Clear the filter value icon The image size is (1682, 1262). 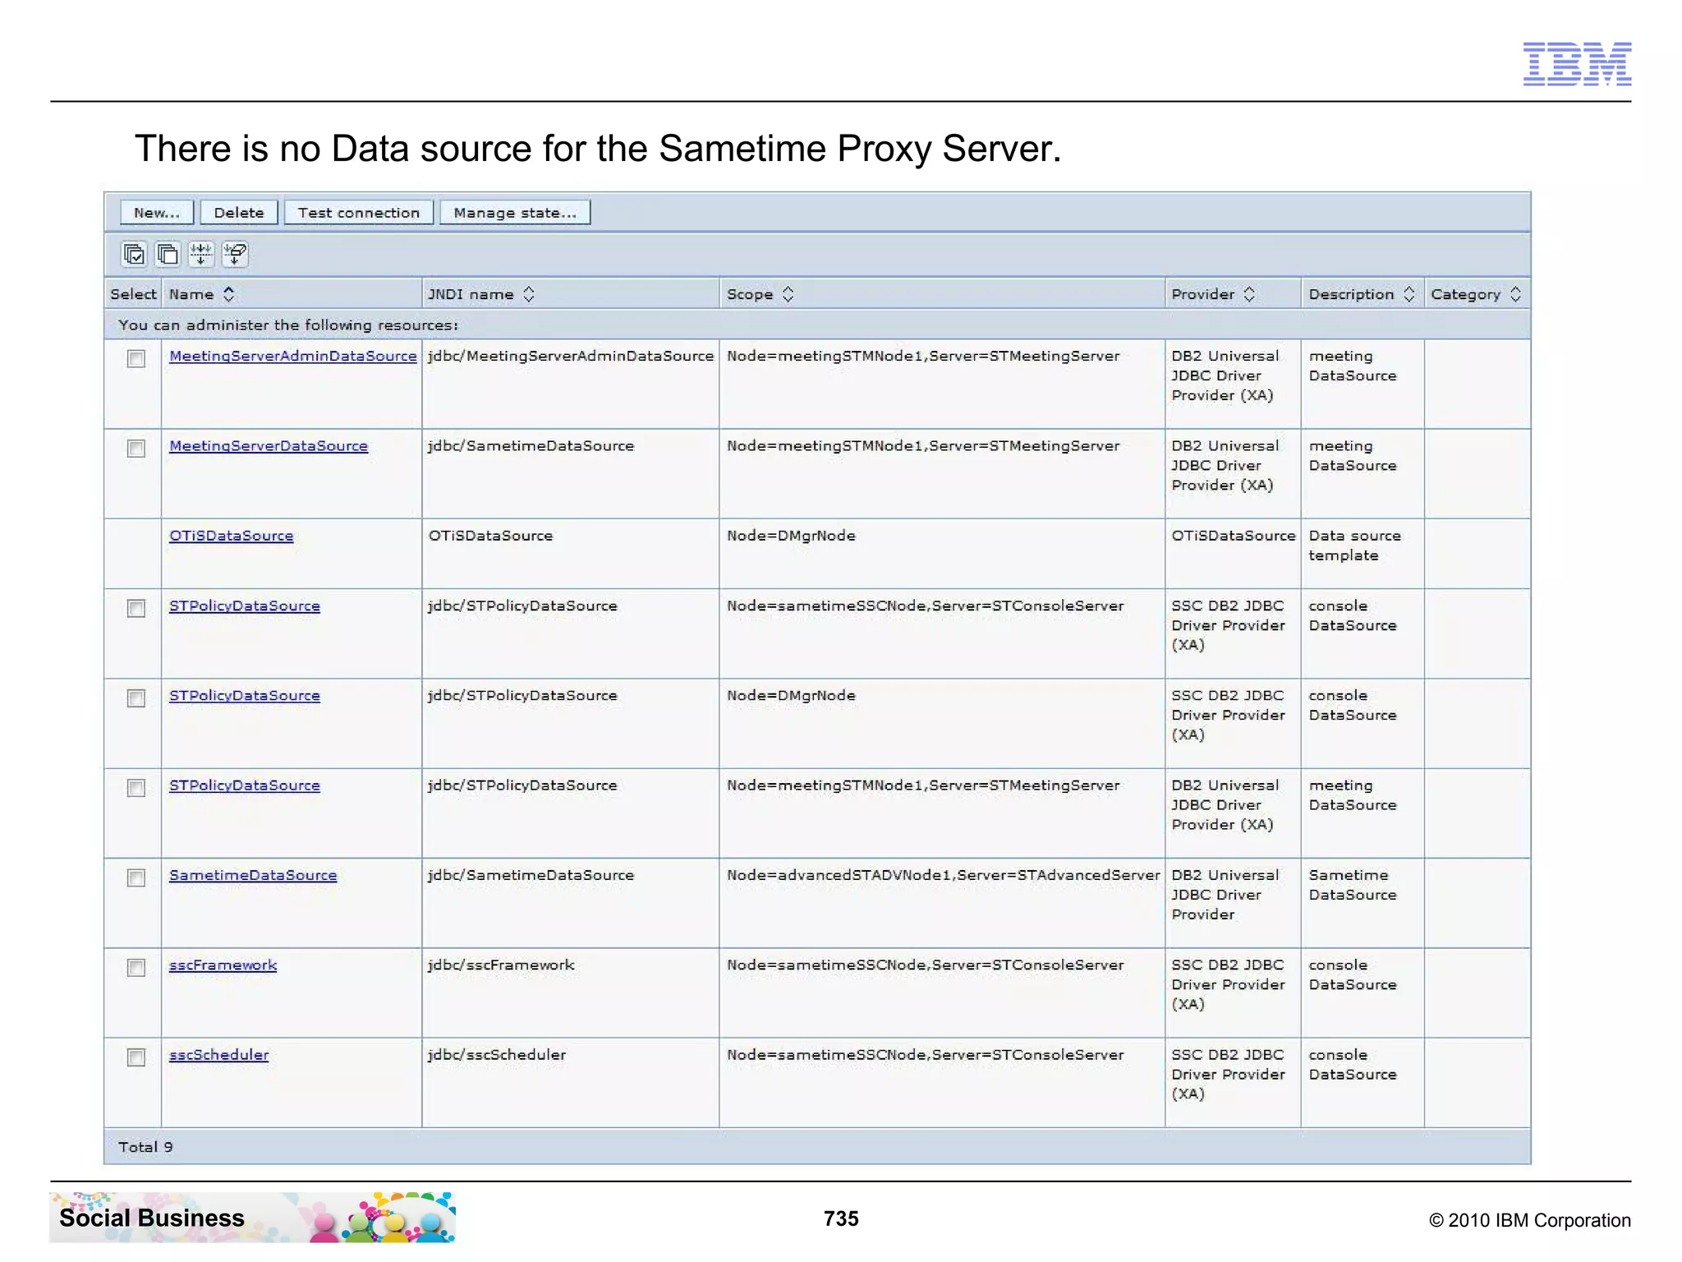point(235,255)
